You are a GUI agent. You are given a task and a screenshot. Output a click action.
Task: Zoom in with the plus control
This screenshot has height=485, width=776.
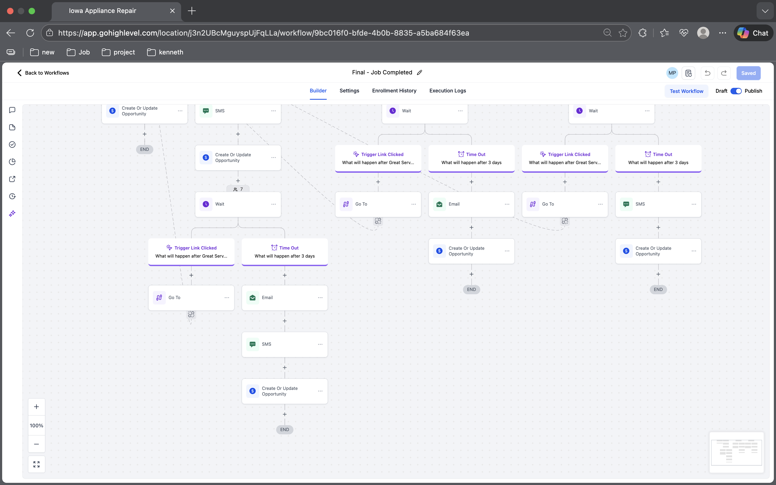(37, 407)
